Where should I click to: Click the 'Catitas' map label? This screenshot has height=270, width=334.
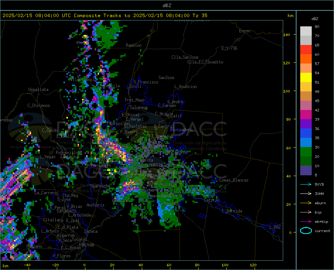(212, 200)
